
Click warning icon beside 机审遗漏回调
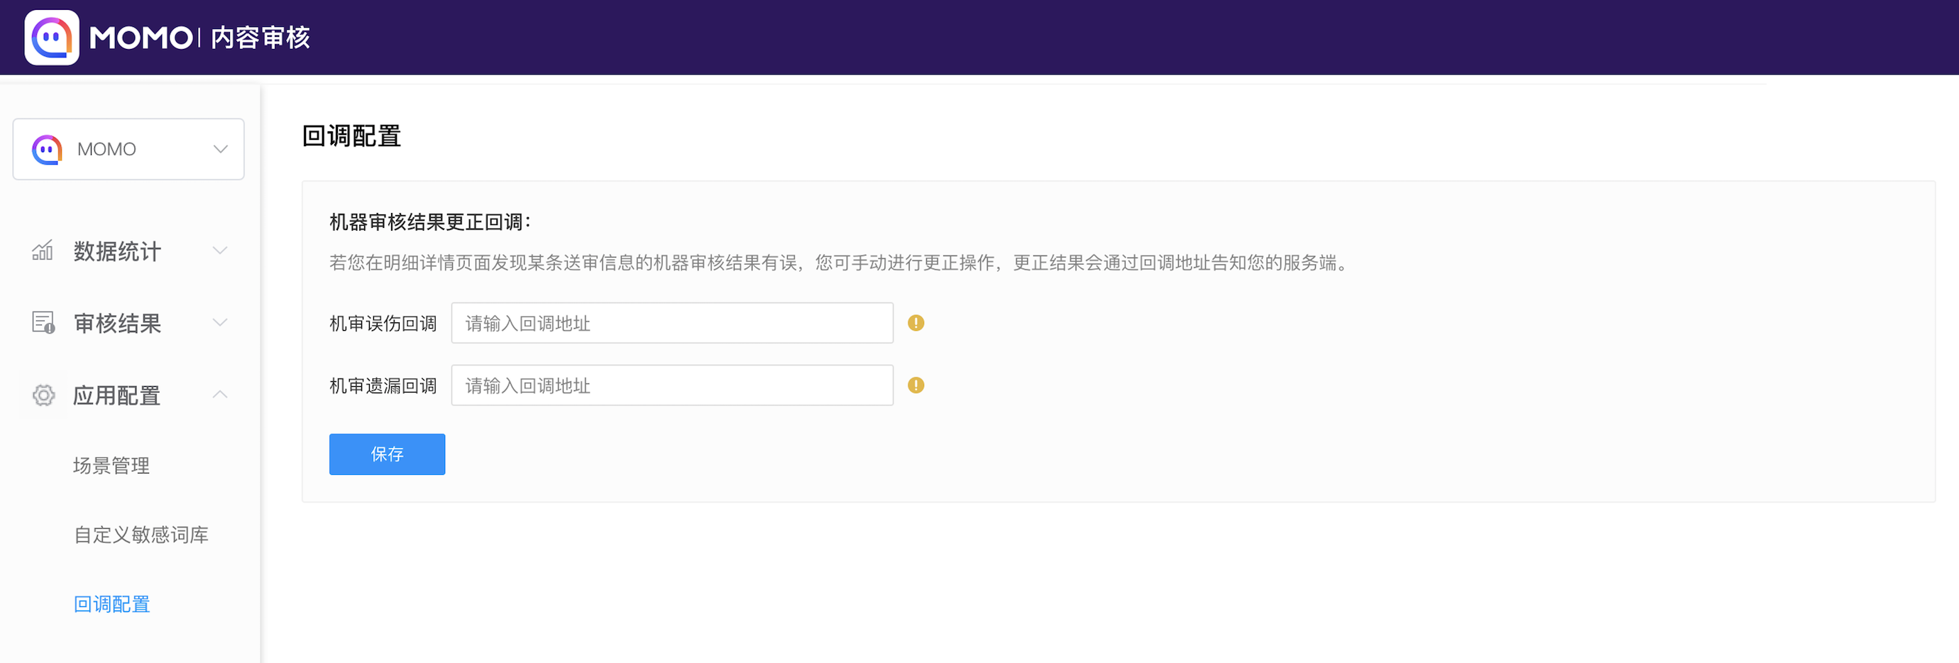pos(916,385)
